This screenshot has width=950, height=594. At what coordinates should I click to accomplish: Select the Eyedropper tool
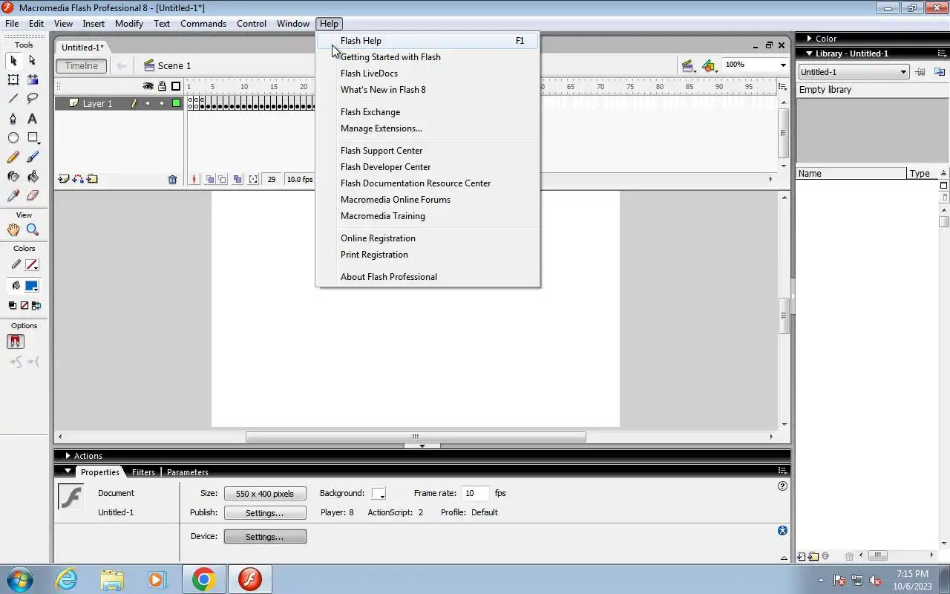tap(13, 196)
